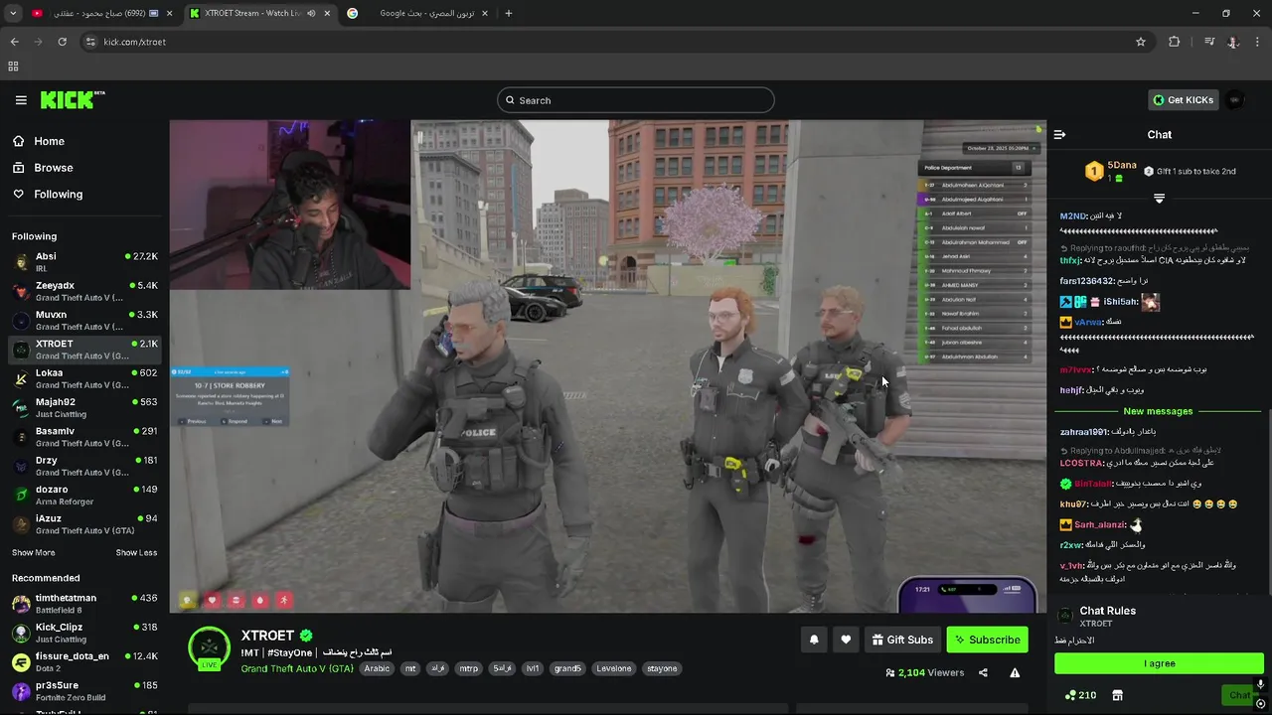Open Basamlv channel in sidebar

[84, 437]
